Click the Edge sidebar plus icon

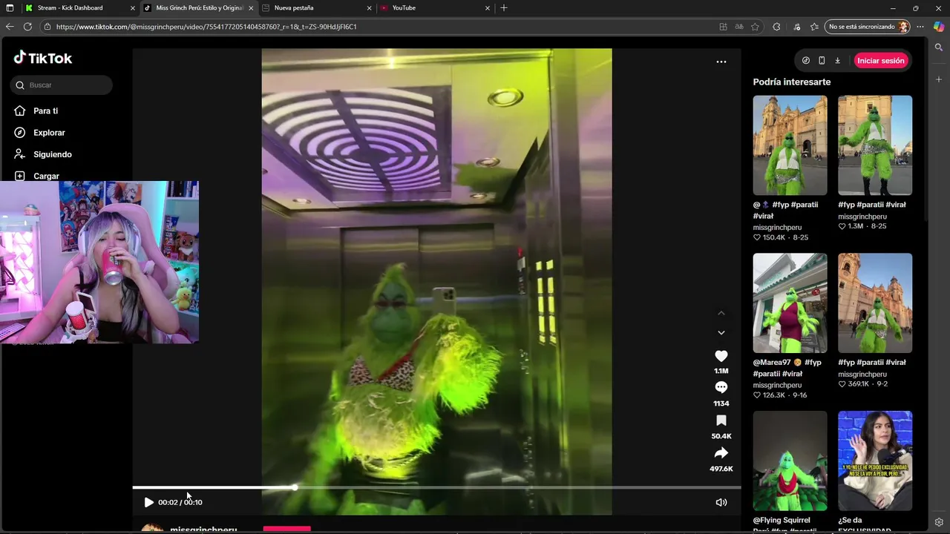tap(939, 79)
